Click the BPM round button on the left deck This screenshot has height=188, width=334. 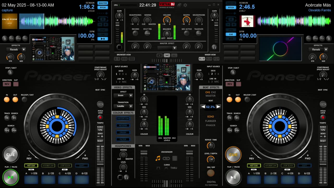point(18,39)
